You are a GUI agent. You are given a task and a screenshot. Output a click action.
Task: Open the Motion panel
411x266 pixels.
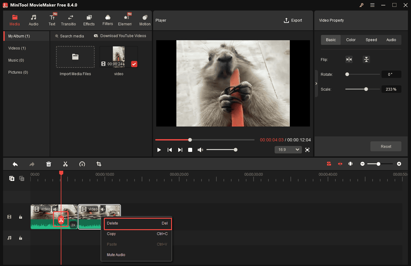tap(144, 20)
